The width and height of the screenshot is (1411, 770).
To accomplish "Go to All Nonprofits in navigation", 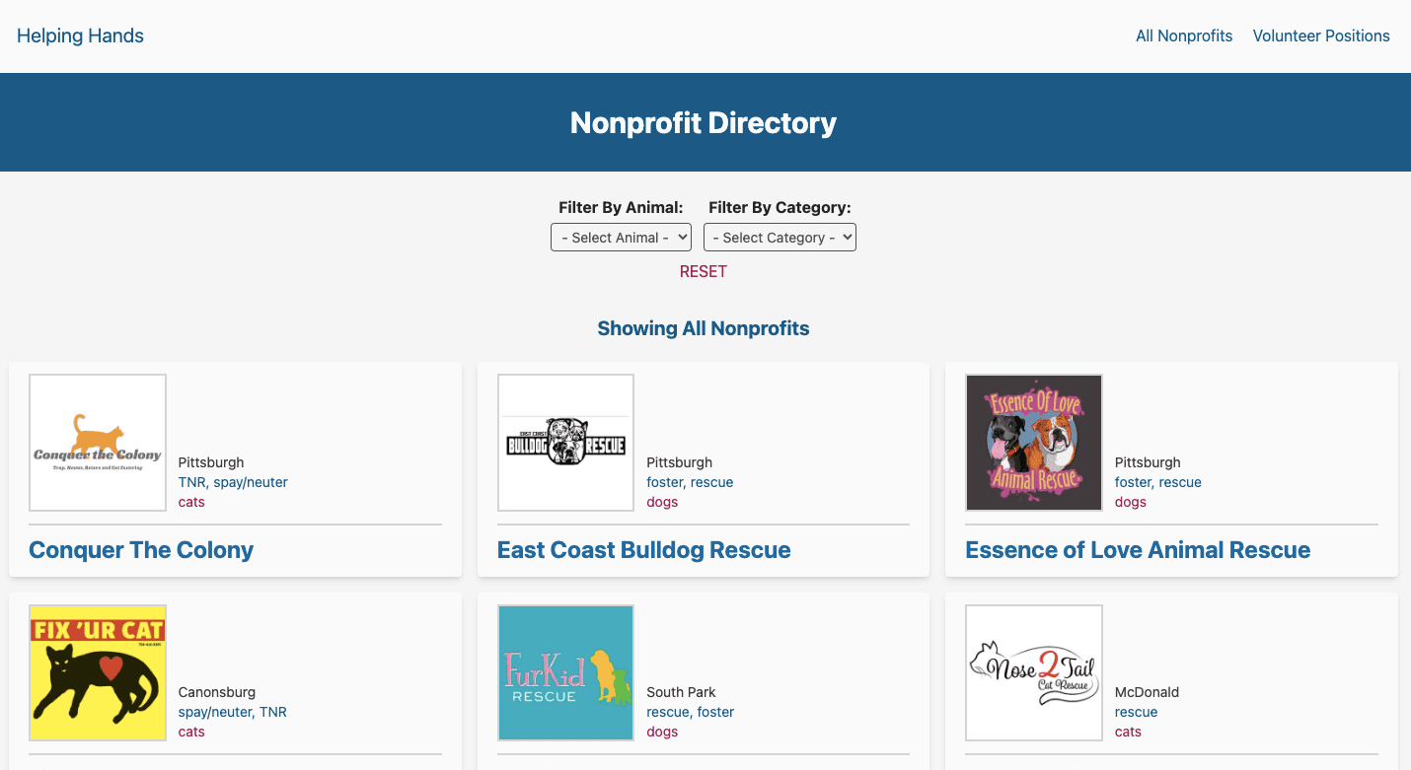I will (1184, 36).
